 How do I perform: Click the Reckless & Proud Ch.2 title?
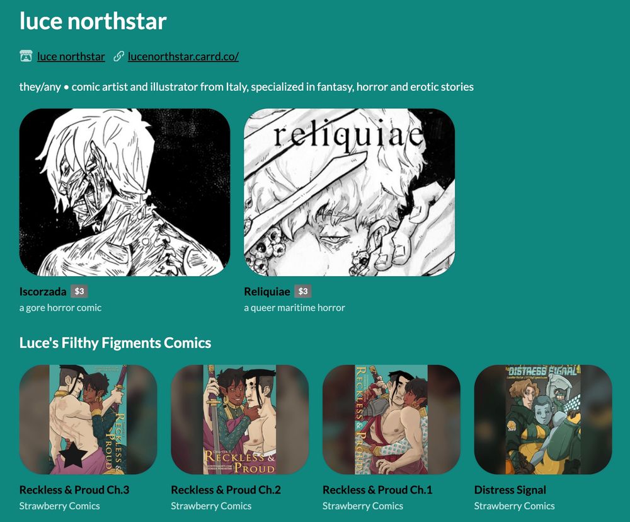[x=226, y=490]
